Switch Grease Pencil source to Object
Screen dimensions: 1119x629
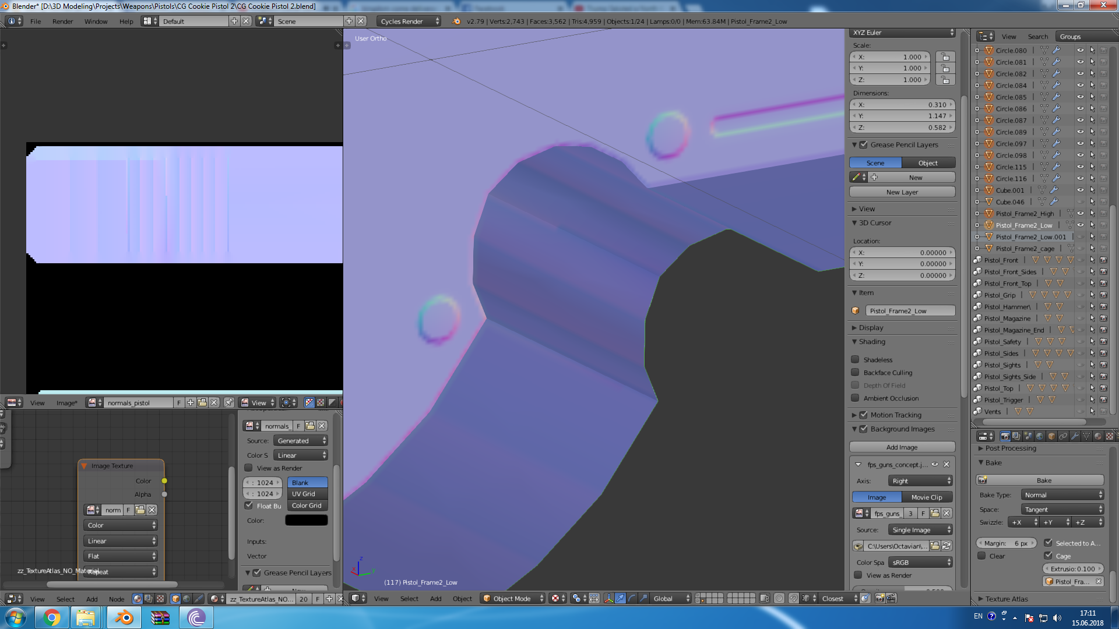click(928, 163)
